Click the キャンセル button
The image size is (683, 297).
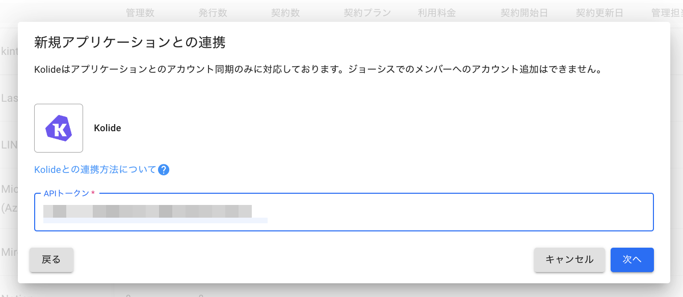[x=569, y=260]
